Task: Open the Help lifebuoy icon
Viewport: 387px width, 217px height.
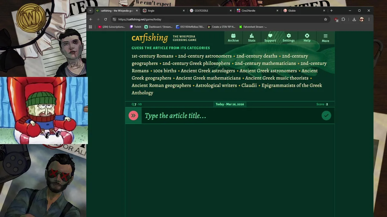Action: 307,38
